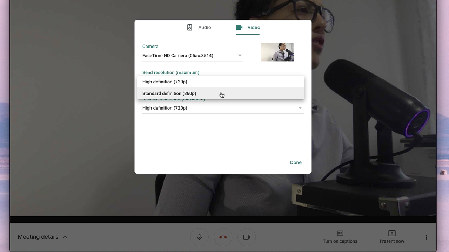Open the three-dot more options menu

pos(426,237)
